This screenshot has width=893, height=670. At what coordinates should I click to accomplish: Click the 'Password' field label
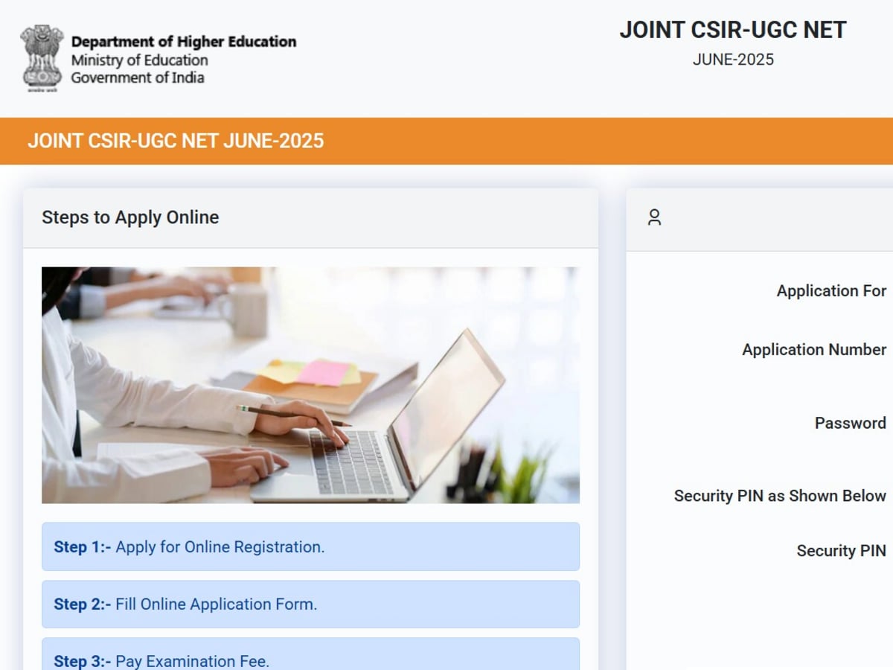coord(851,423)
